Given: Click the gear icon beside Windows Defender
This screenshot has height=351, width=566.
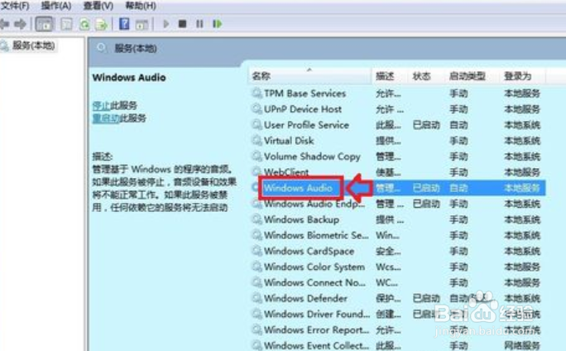Looking at the screenshot, I should pos(257,298).
